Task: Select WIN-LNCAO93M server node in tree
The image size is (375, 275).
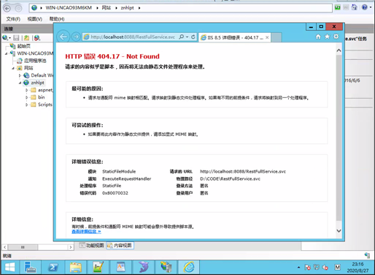Action: point(35,53)
